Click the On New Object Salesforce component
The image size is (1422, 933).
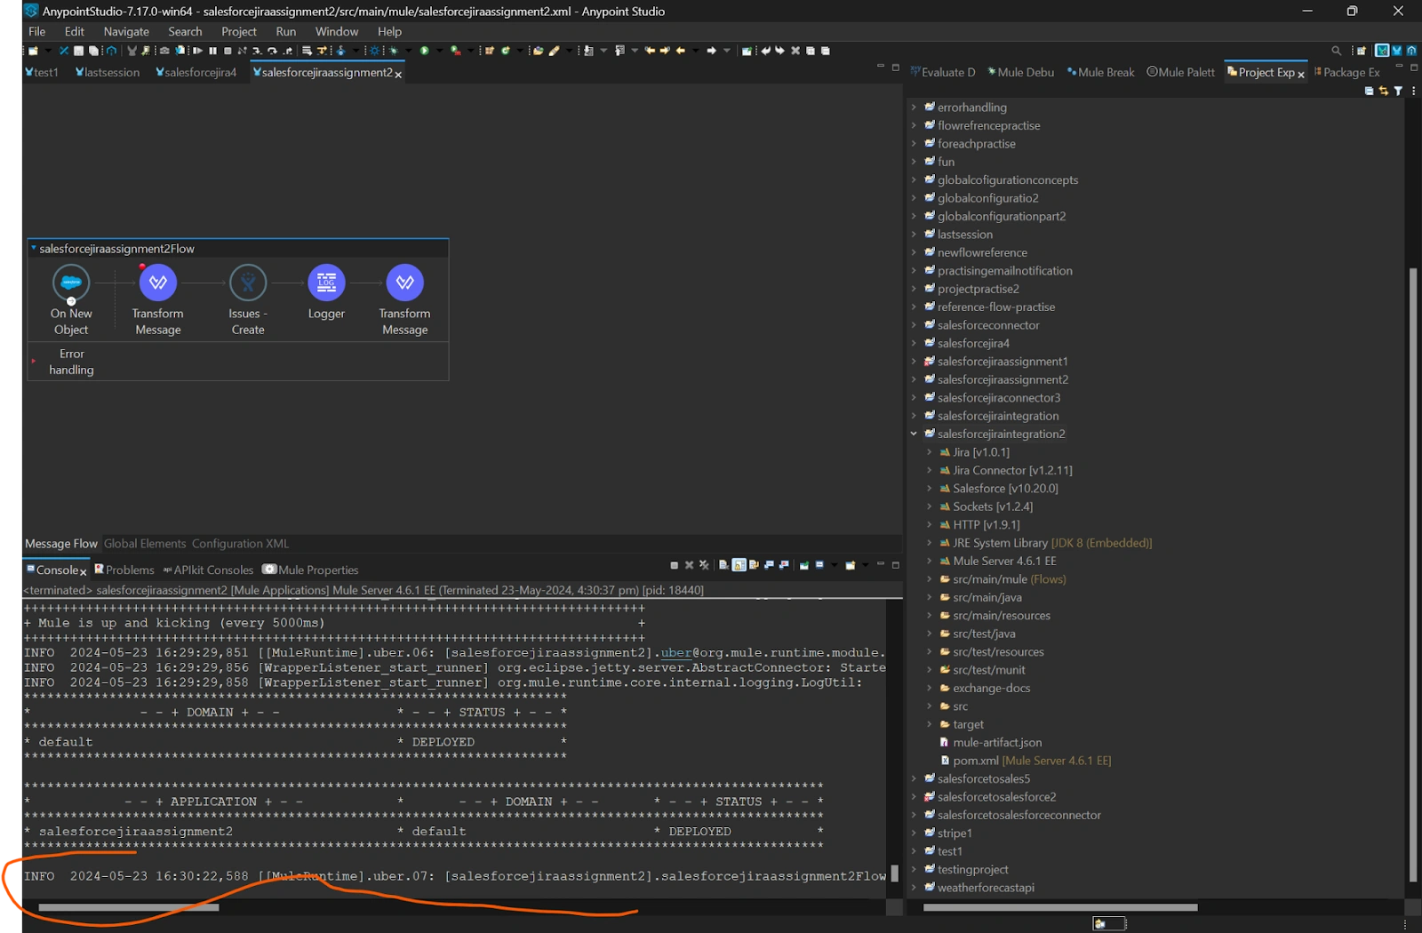coord(71,283)
